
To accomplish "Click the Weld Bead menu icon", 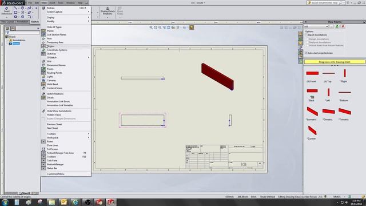I will pyautogui.click(x=43, y=84).
